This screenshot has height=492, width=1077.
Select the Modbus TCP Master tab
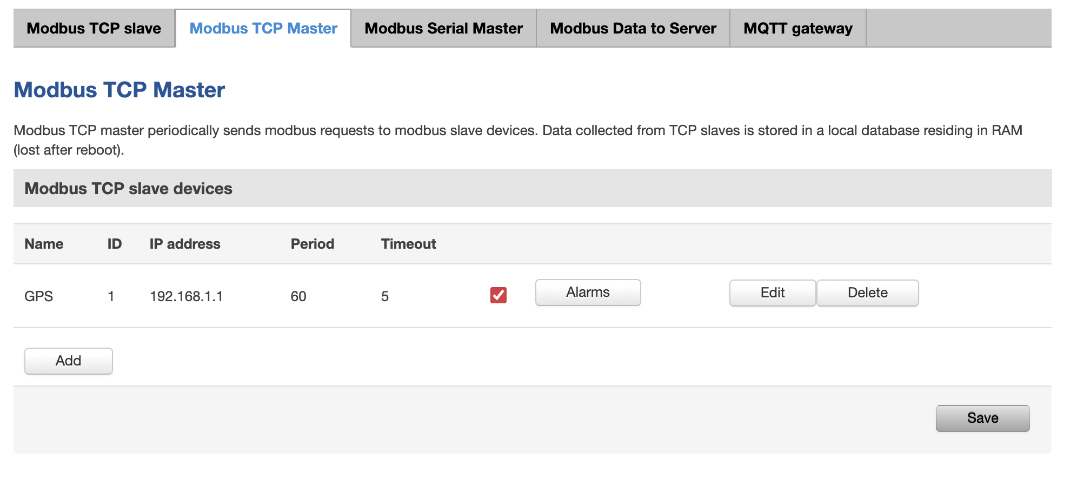pos(263,28)
